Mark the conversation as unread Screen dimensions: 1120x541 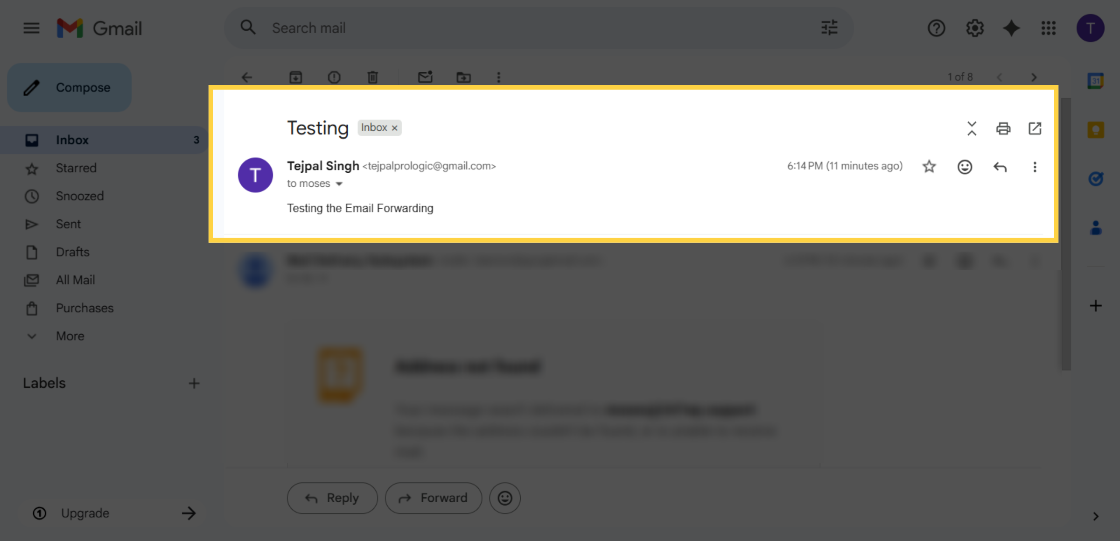coord(425,77)
